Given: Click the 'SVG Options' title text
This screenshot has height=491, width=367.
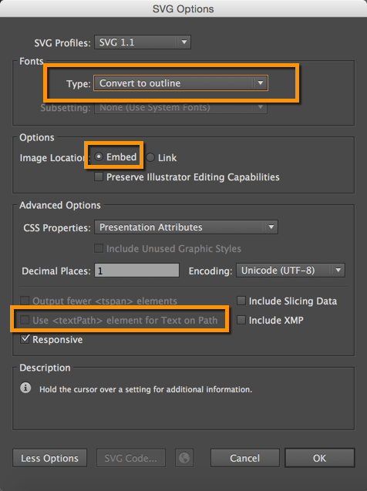Looking at the screenshot, I should [183, 8].
